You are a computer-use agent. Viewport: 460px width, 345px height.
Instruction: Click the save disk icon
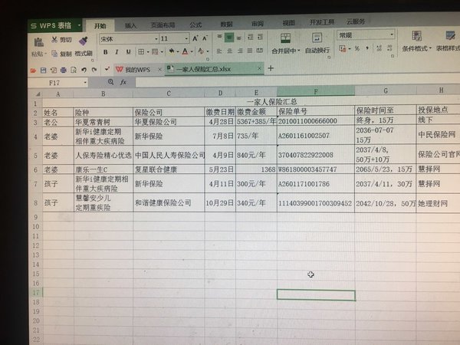(x=43, y=70)
